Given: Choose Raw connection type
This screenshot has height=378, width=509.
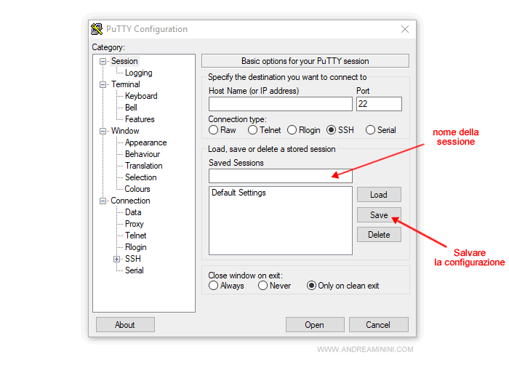Looking at the screenshot, I should click(214, 130).
